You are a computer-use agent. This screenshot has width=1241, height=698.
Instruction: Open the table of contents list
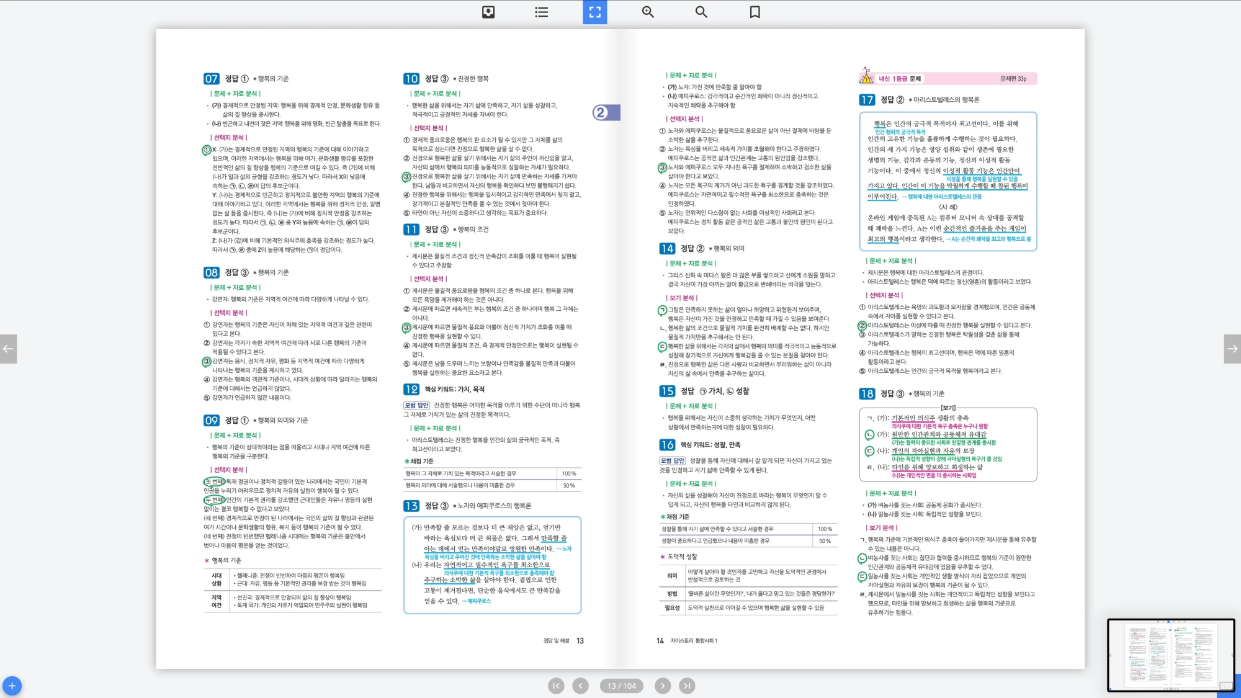[x=541, y=12]
